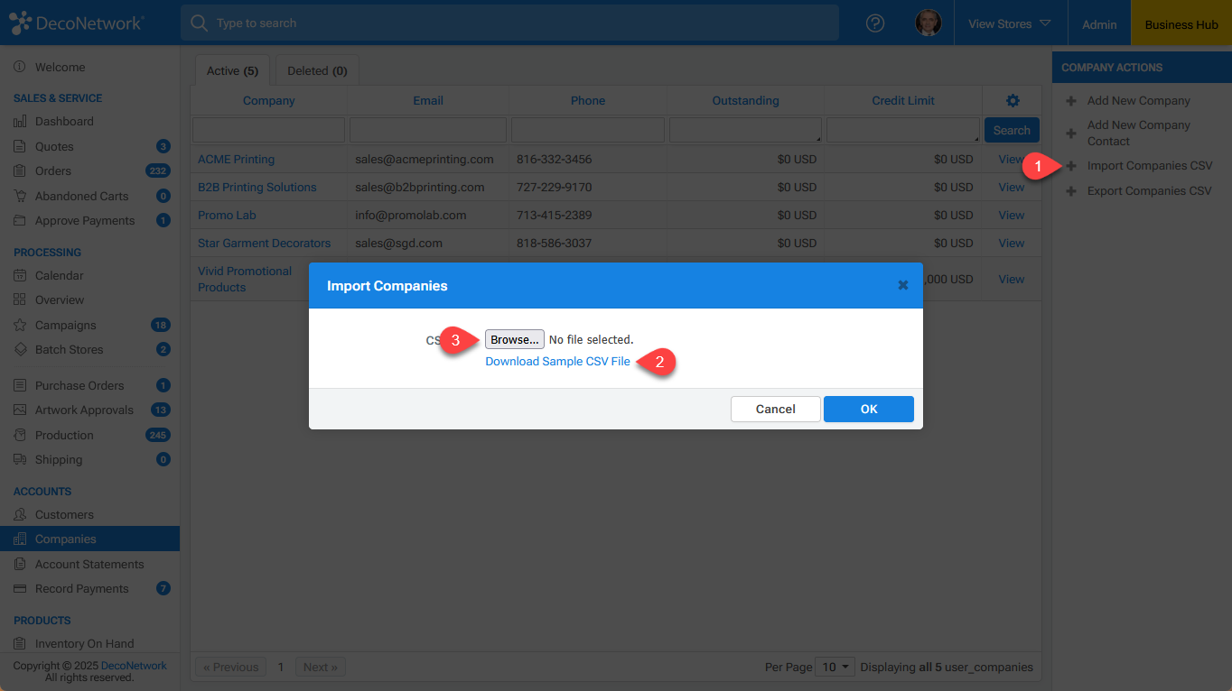1232x691 pixels.
Task: Open the Star Garment Decorators link
Action: click(x=264, y=244)
